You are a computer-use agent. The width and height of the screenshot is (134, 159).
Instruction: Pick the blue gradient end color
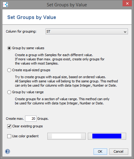coord(107,136)
